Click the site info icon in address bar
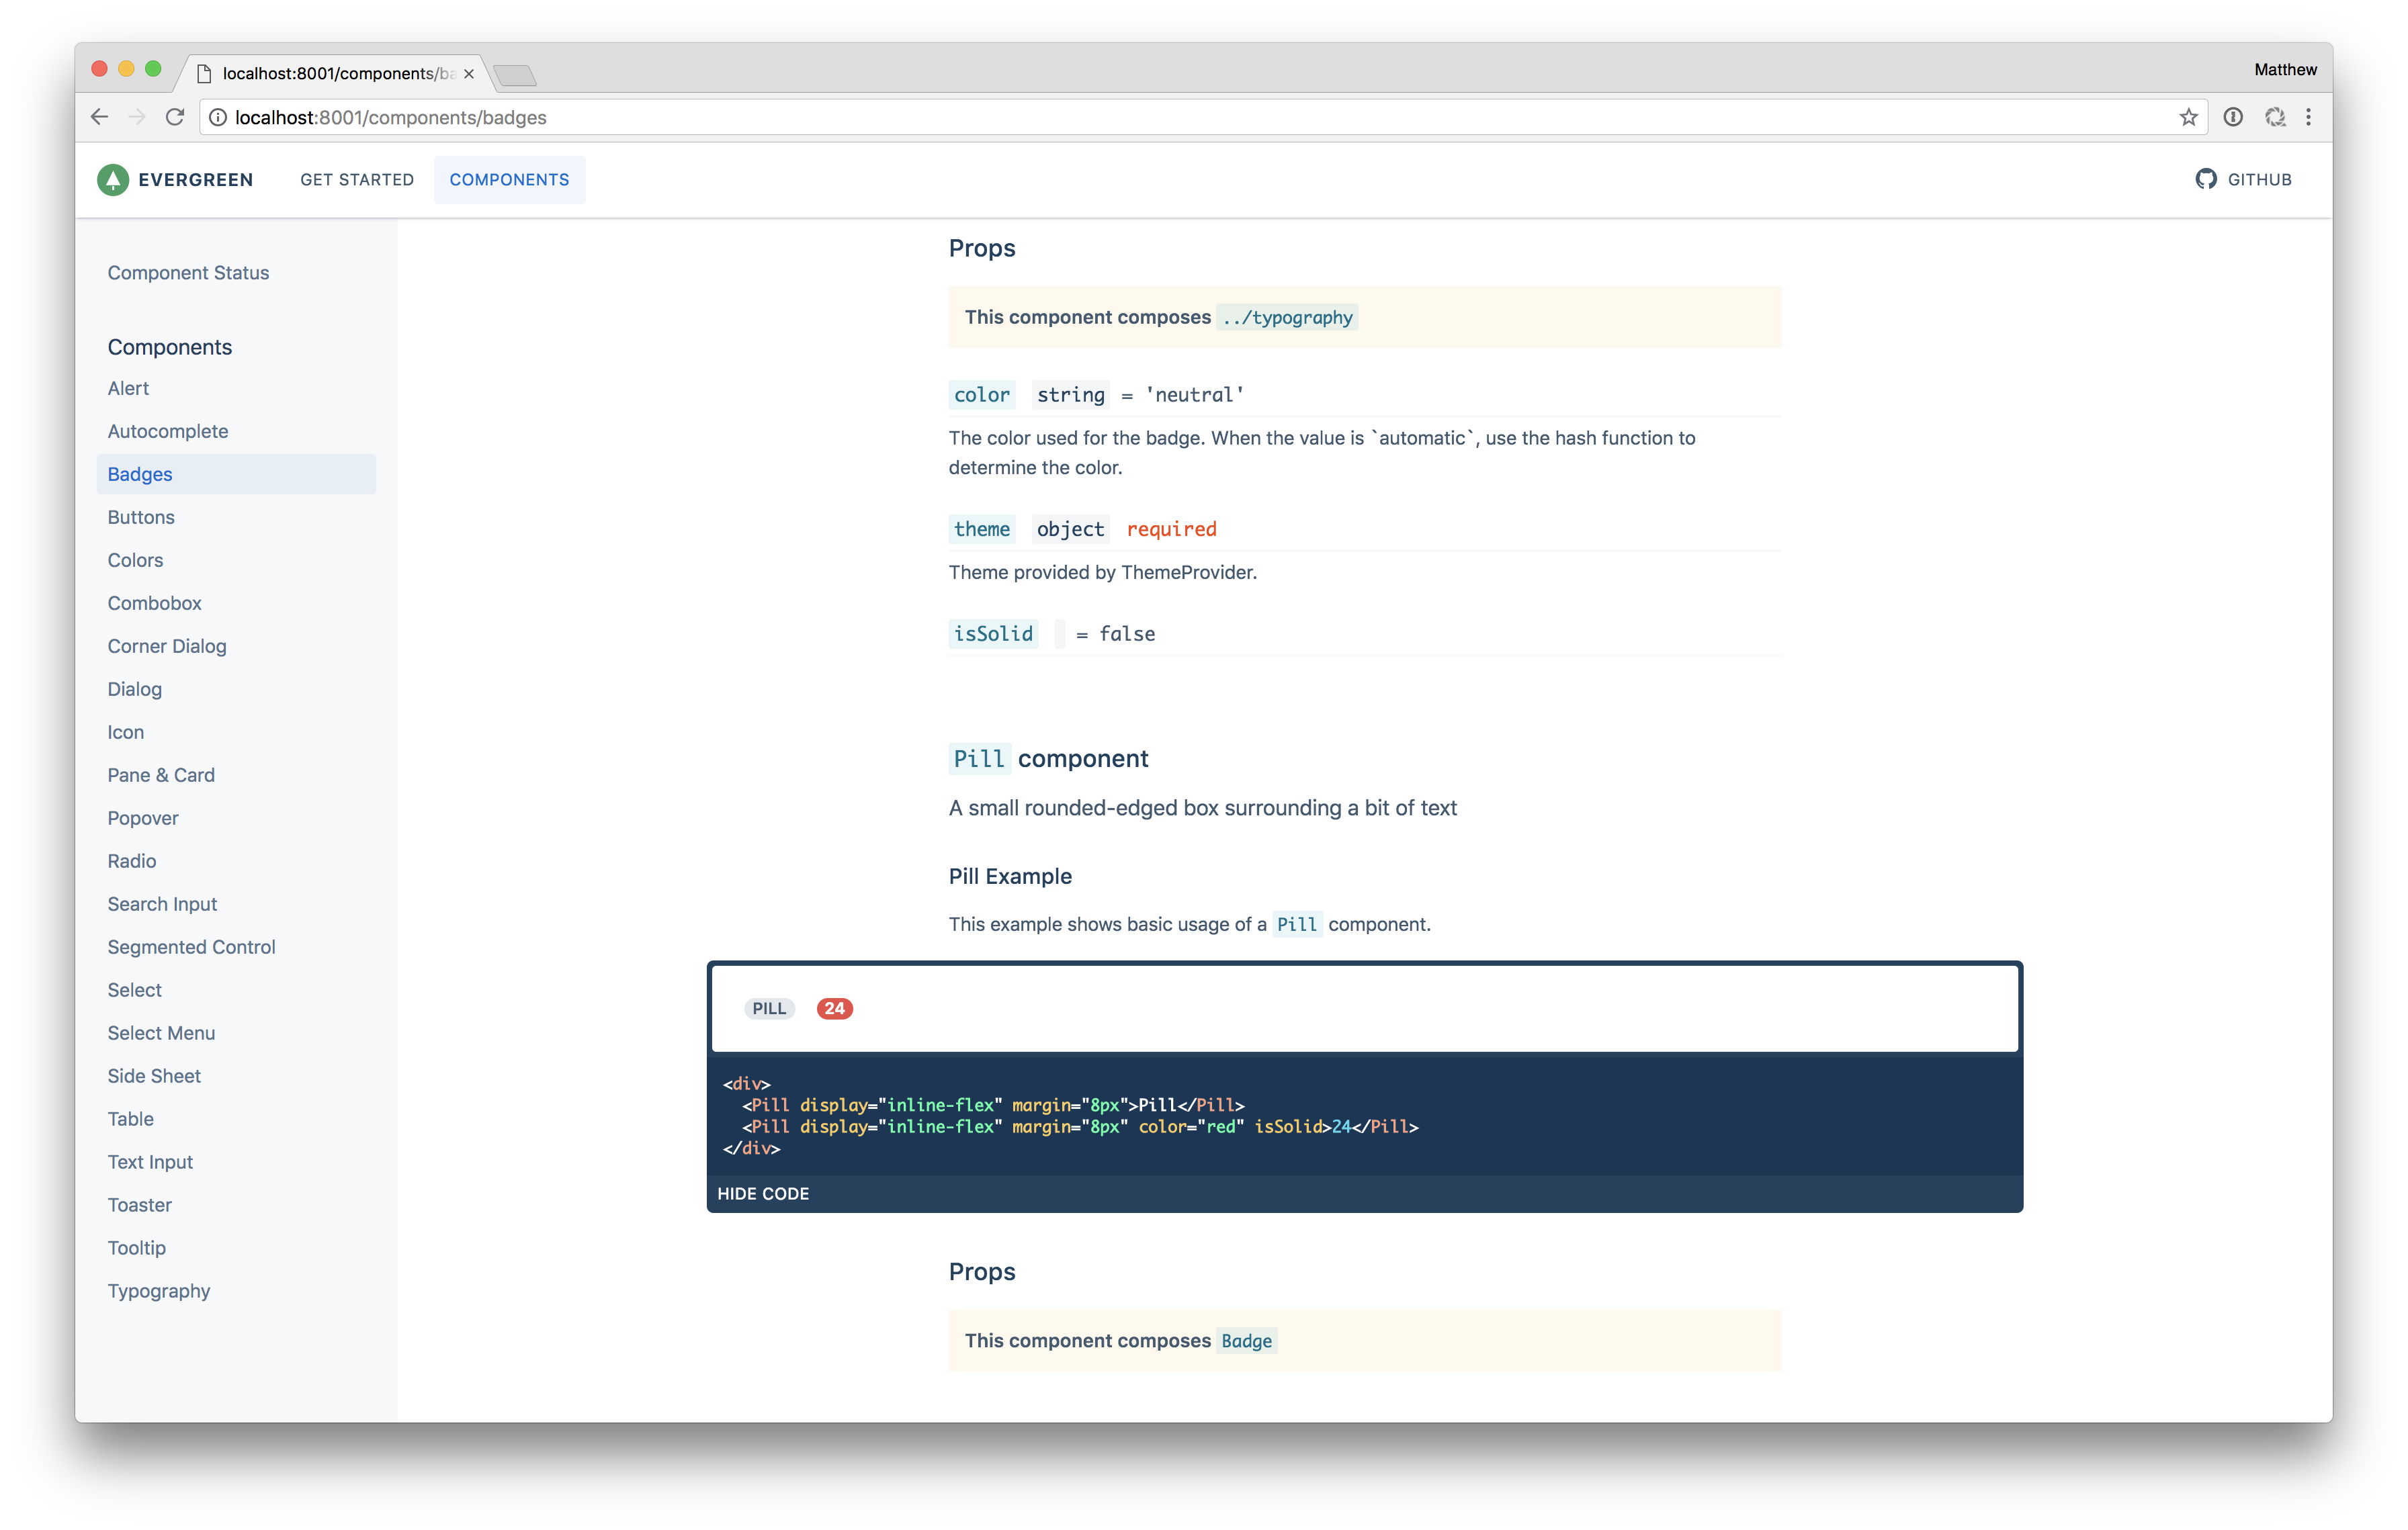Viewport: 2408px width, 1530px height. (x=217, y=117)
